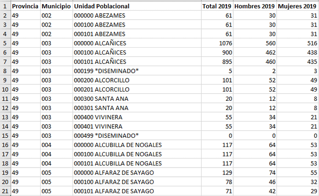Select the cell 000101 ALFARAZ DE SAYAGO

[x=137, y=191]
